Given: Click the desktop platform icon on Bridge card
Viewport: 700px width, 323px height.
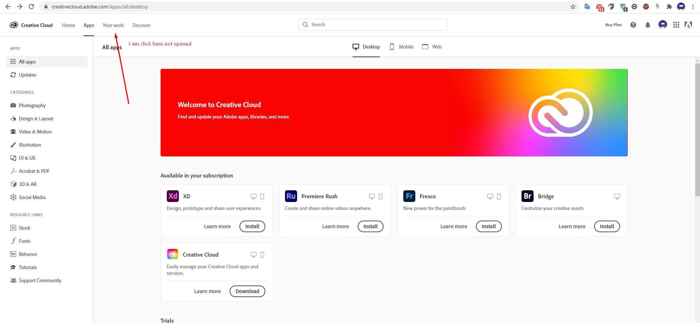Looking at the screenshot, I should (617, 196).
